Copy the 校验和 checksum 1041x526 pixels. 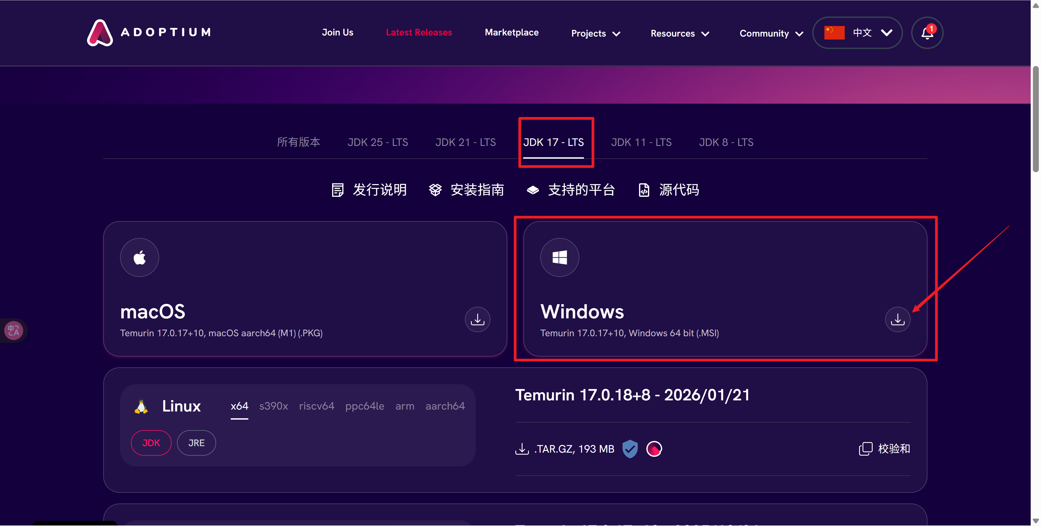click(885, 449)
